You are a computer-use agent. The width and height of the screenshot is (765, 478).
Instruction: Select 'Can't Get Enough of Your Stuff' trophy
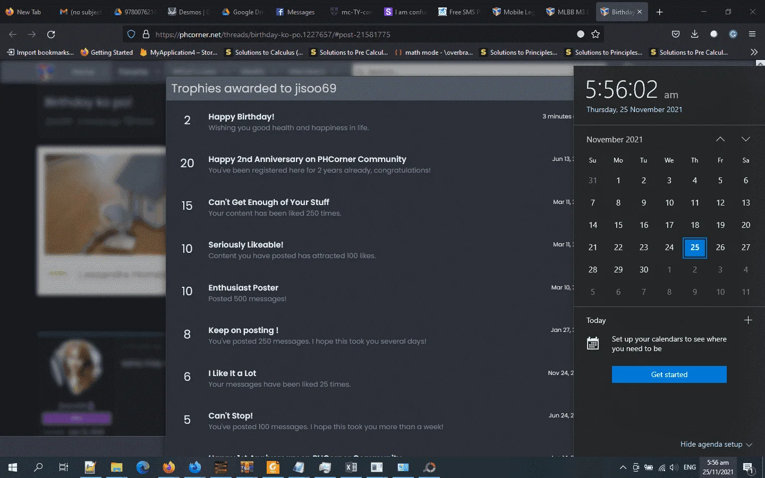tap(269, 202)
